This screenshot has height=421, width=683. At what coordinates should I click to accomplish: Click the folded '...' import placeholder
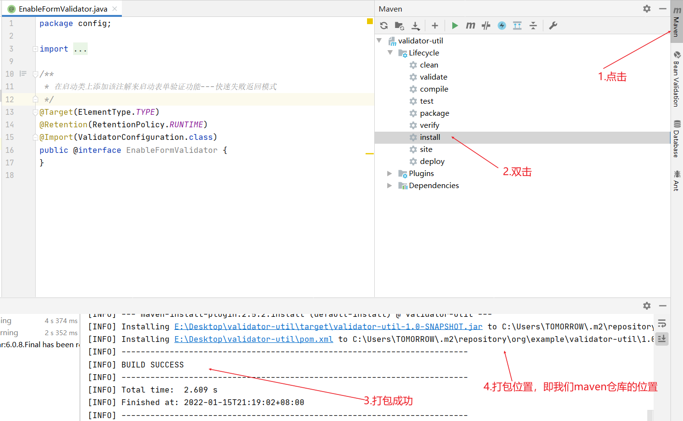click(x=80, y=49)
